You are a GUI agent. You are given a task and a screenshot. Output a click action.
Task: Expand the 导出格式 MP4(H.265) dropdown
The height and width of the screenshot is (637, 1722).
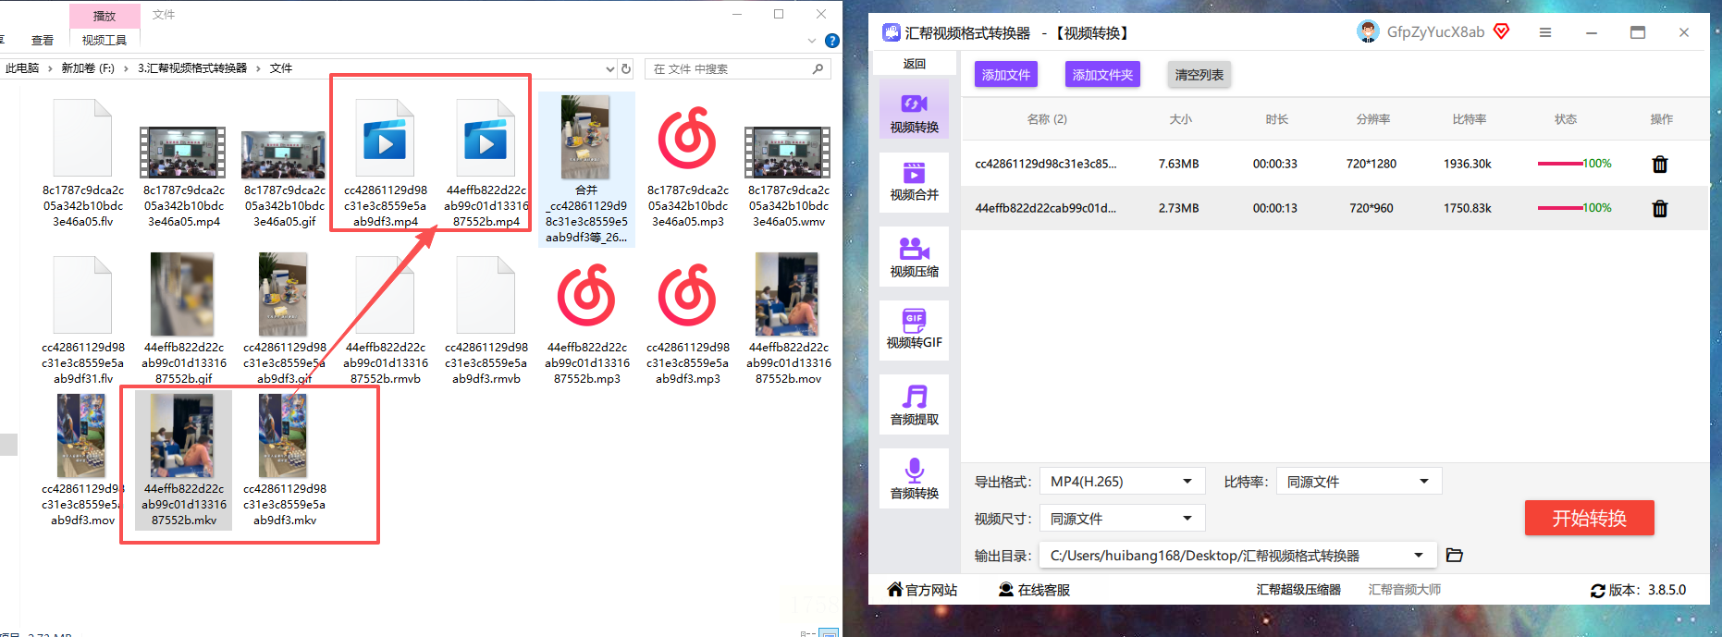[1122, 482]
